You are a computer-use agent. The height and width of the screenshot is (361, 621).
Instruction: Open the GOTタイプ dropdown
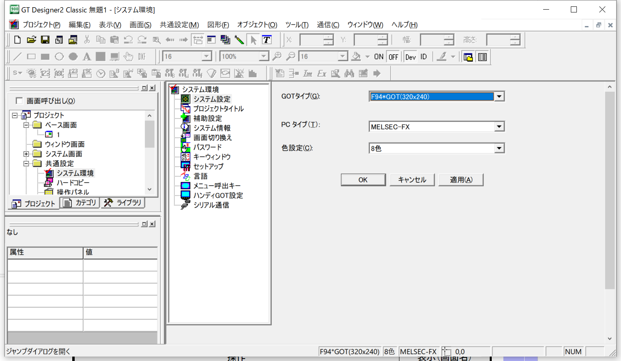tap(499, 97)
